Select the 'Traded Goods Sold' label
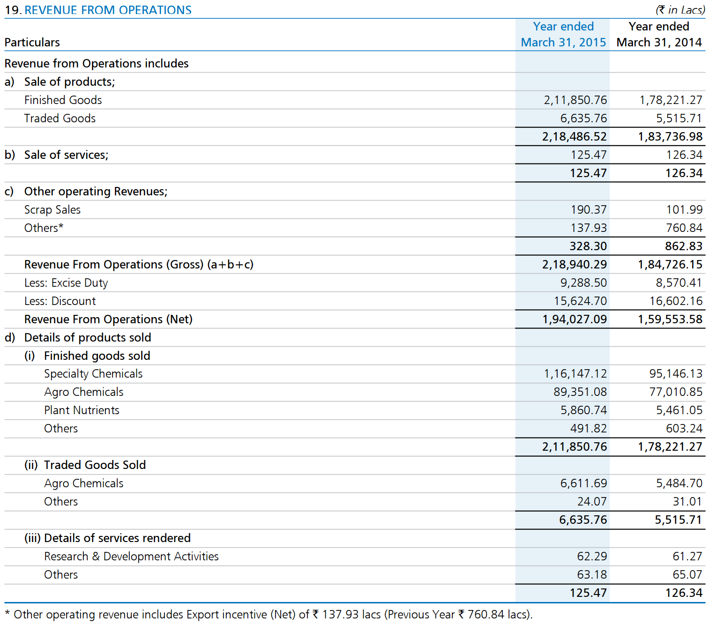 click(95, 465)
